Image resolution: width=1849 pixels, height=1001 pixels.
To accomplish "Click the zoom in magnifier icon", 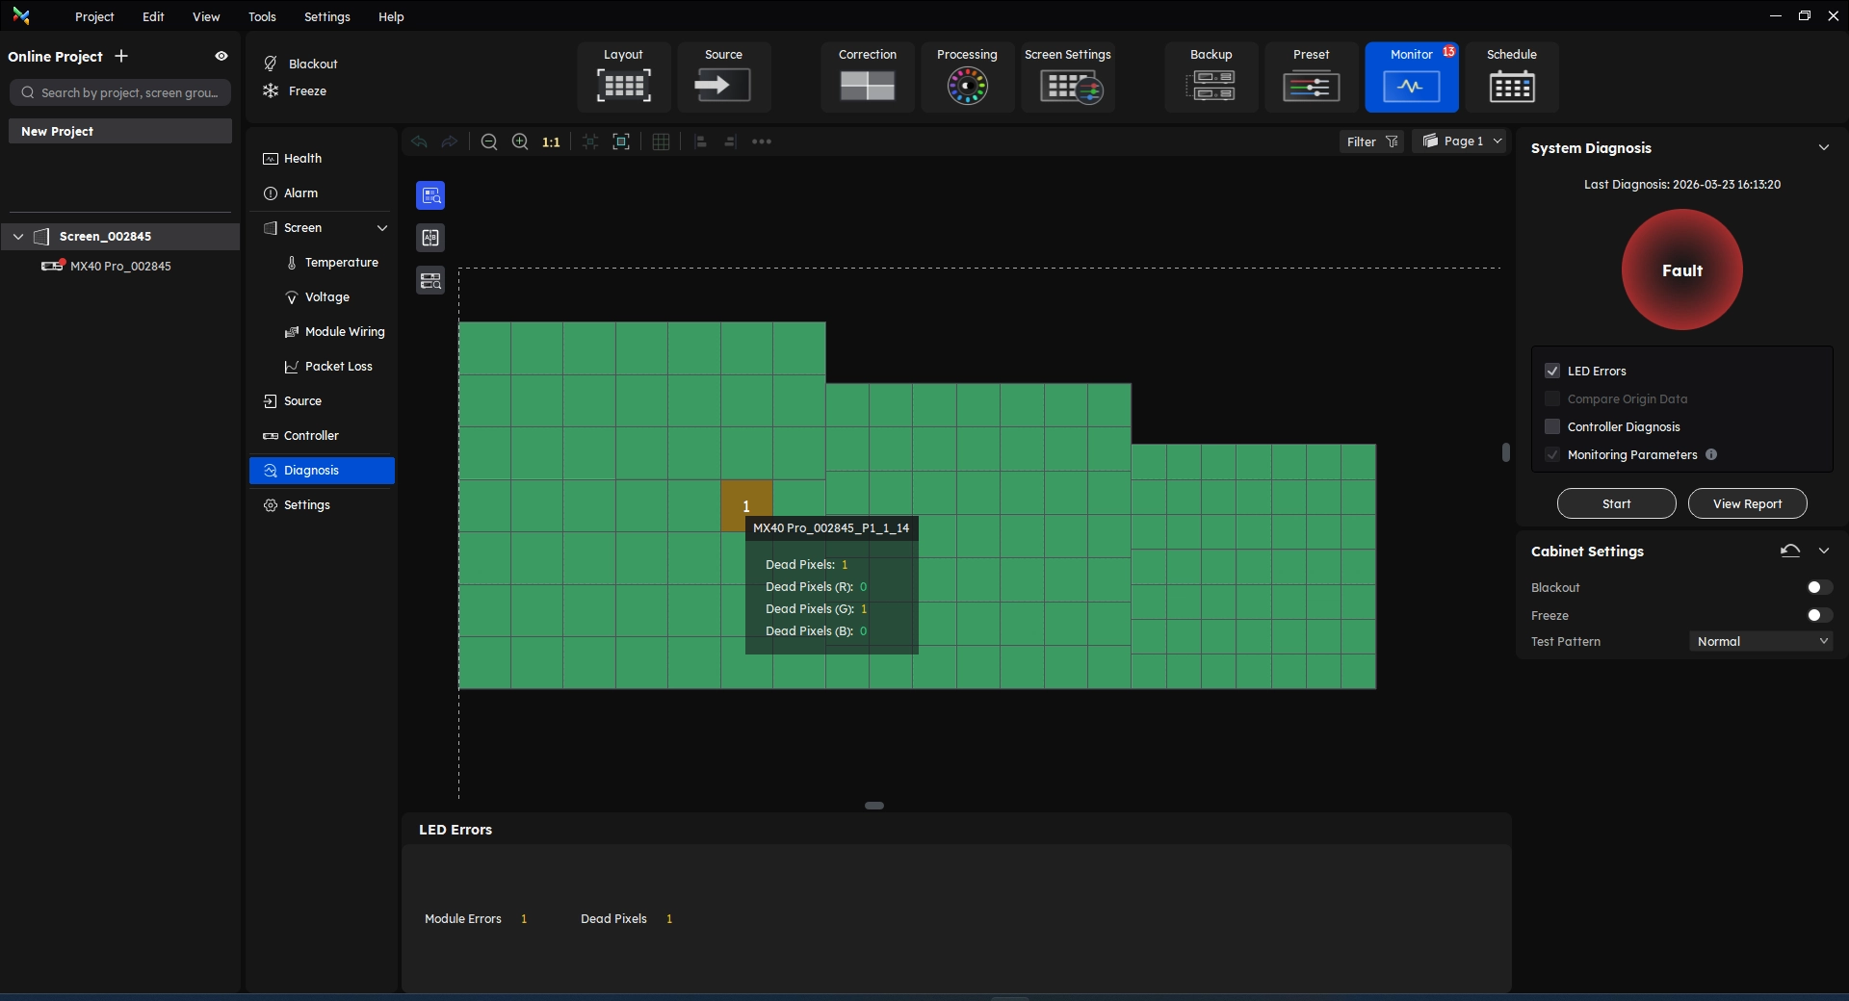I will pos(520,141).
